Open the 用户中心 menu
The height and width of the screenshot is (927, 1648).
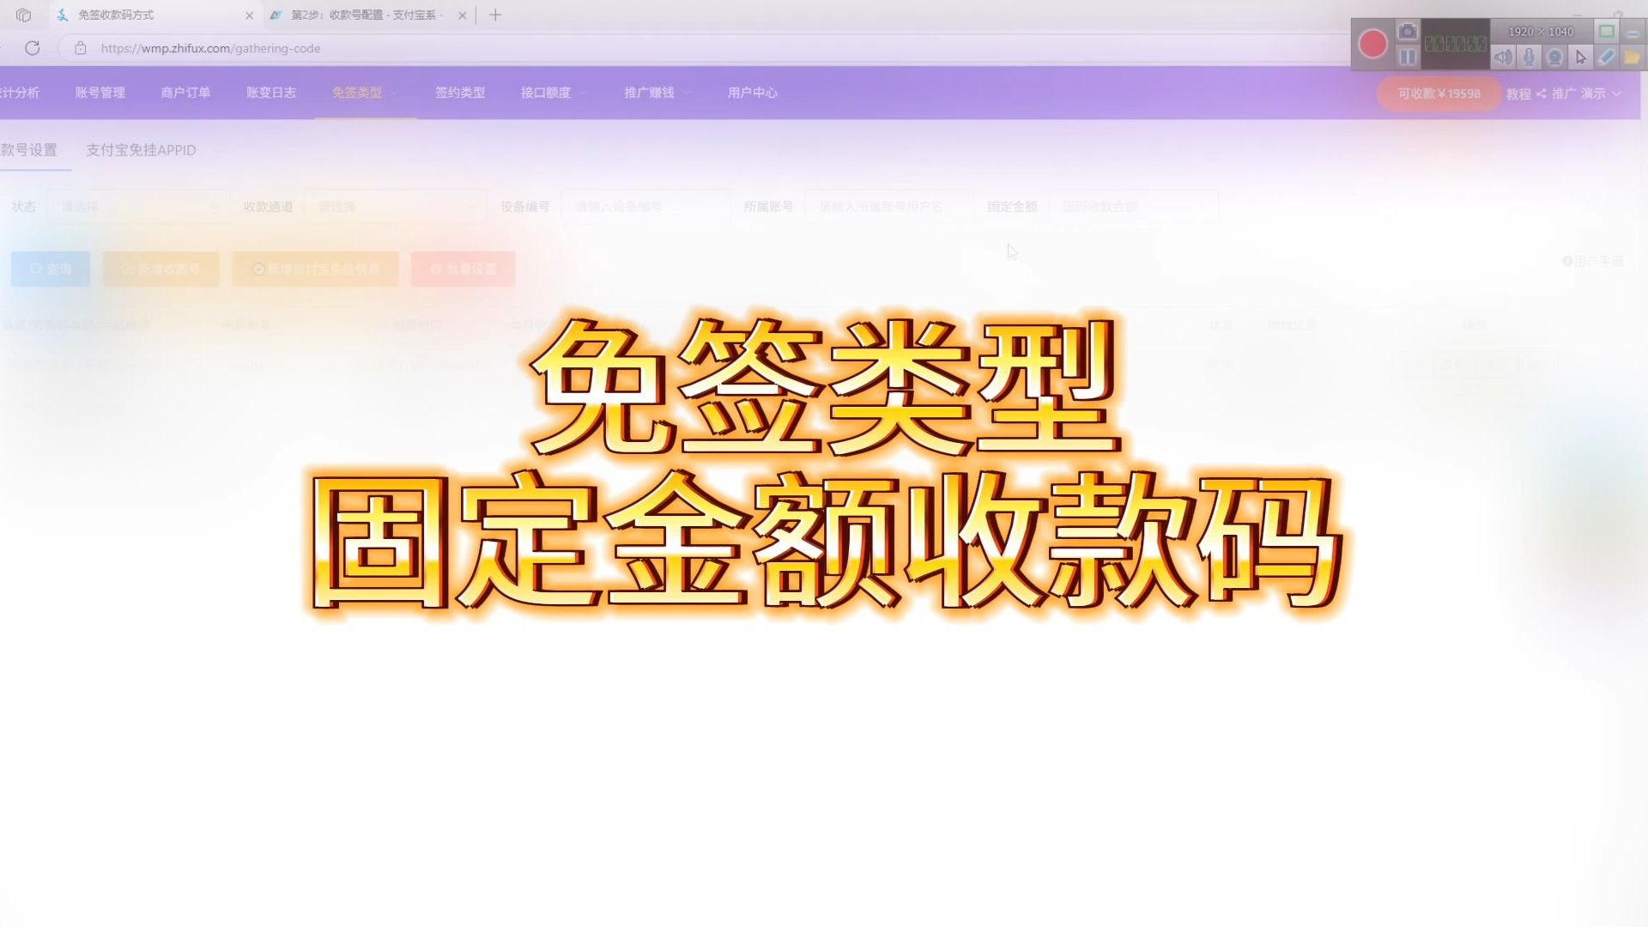pyautogui.click(x=753, y=93)
